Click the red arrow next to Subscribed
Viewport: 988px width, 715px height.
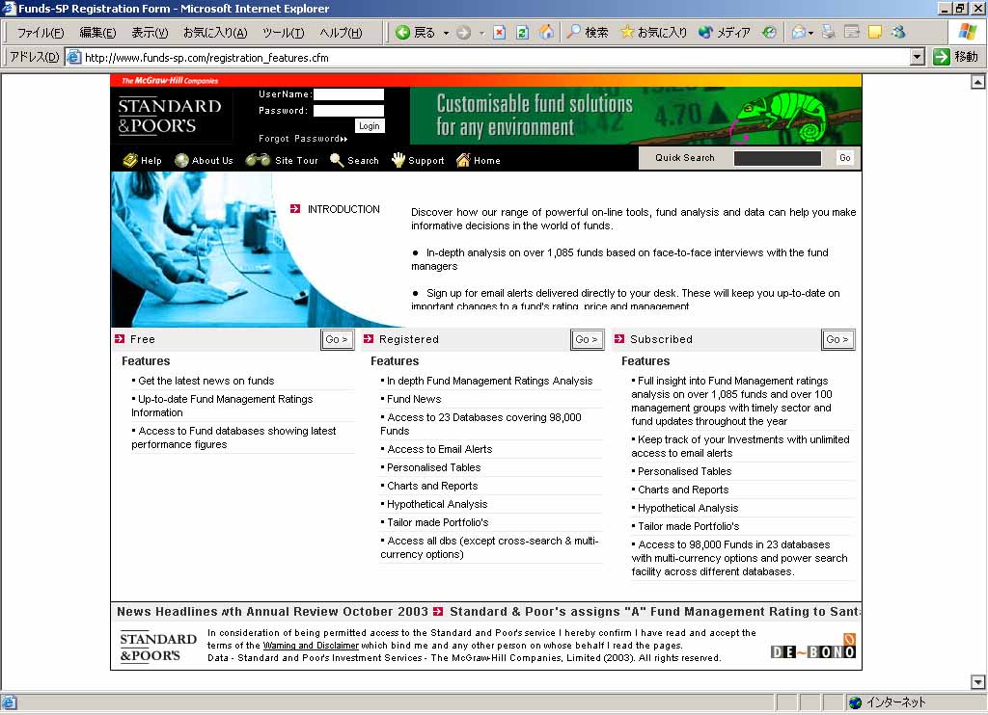[618, 339]
